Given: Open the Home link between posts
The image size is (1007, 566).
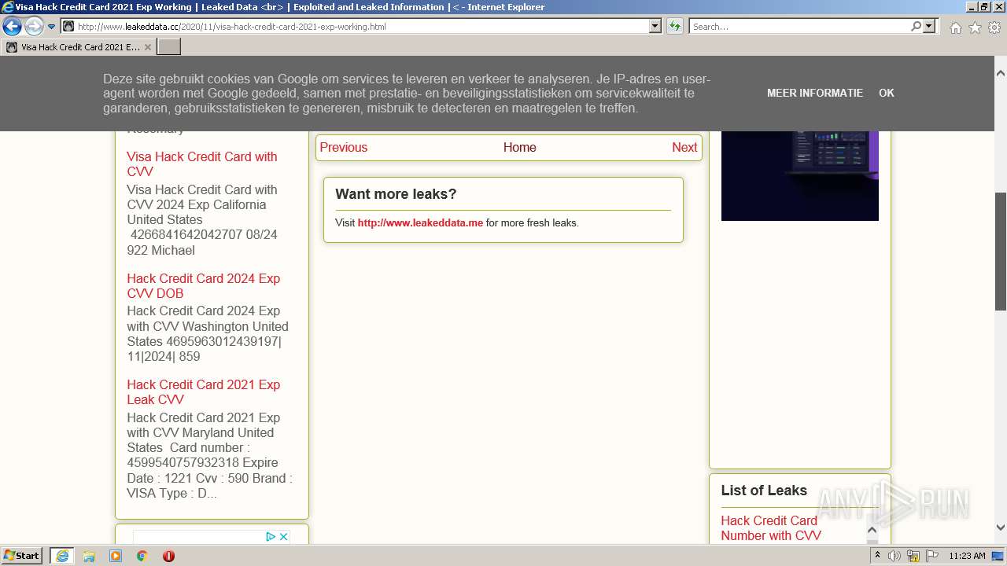Looking at the screenshot, I should tap(520, 147).
